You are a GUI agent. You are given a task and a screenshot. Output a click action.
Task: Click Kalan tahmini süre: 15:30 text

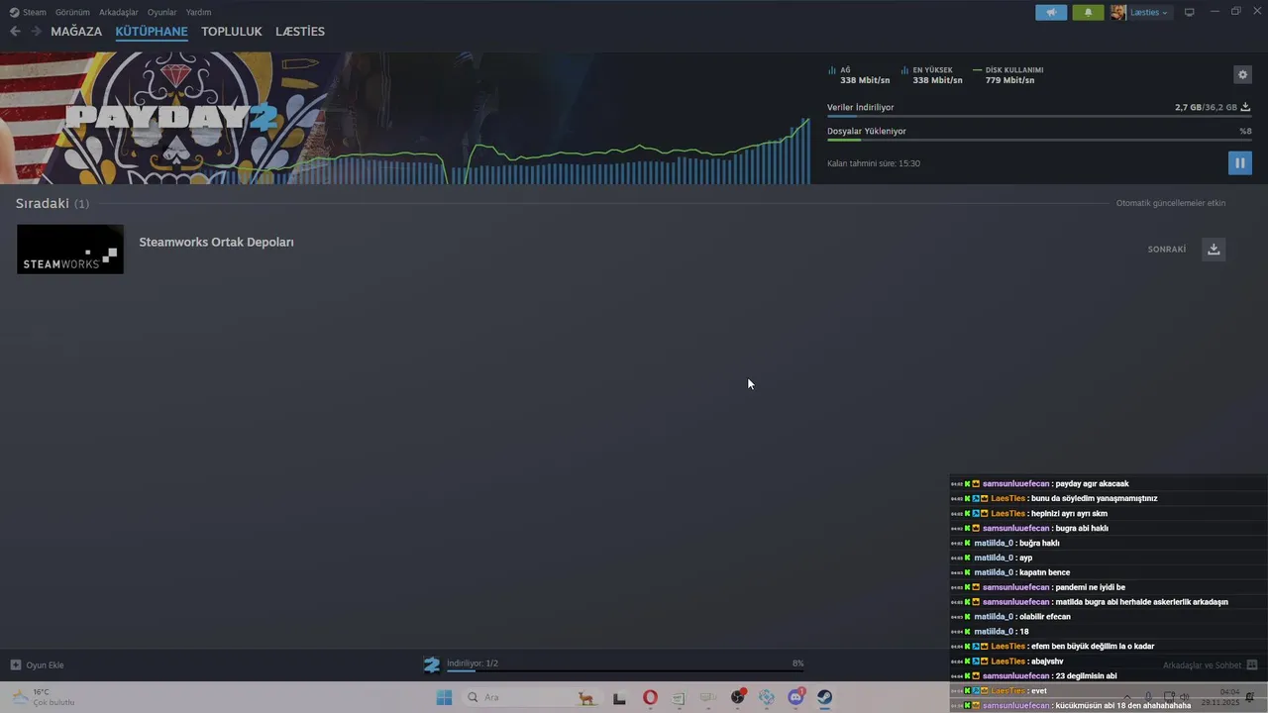[x=874, y=163]
